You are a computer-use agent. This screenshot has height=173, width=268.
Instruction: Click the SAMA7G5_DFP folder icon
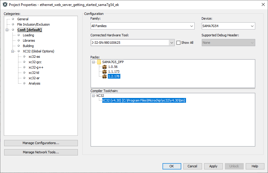tap(99, 62)
